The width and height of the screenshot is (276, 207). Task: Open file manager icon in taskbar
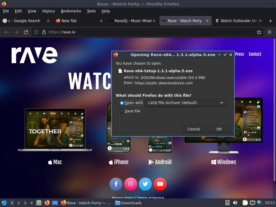coord(39,203)
